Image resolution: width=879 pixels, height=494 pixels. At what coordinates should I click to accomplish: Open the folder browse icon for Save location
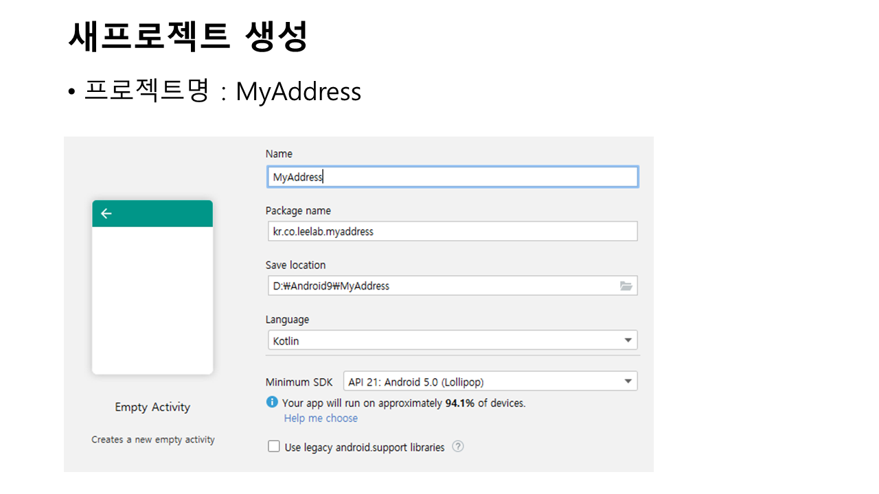pos(626,286)
